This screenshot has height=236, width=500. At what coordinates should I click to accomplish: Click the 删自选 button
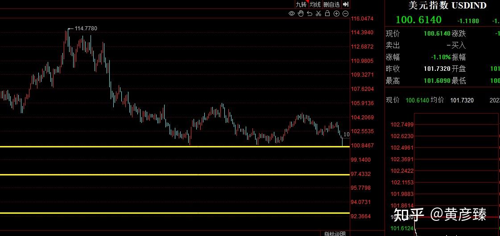click(x=332, y=4)
